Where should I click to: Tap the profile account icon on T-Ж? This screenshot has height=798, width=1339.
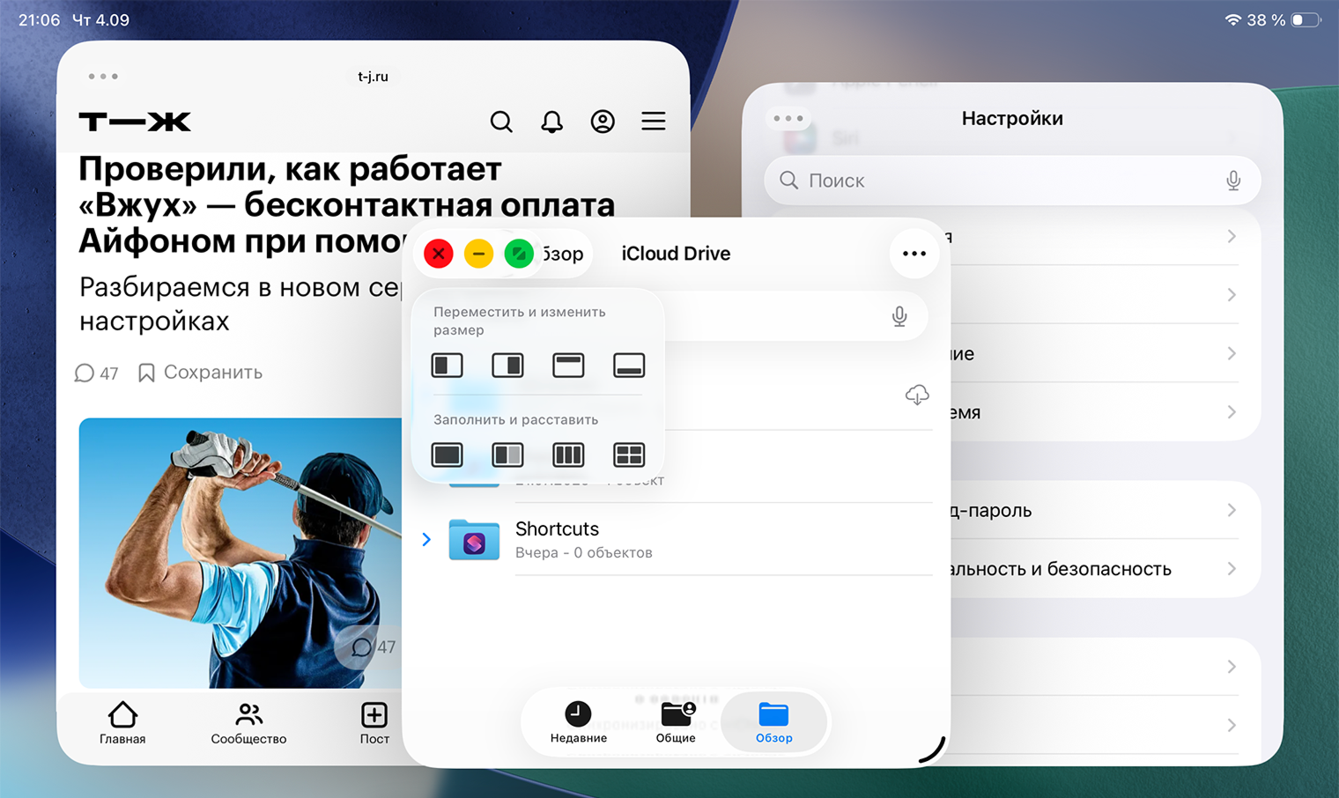[x=603, y=122]
